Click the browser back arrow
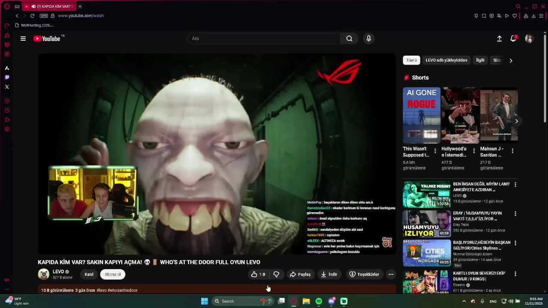 (x=17, y=16)
